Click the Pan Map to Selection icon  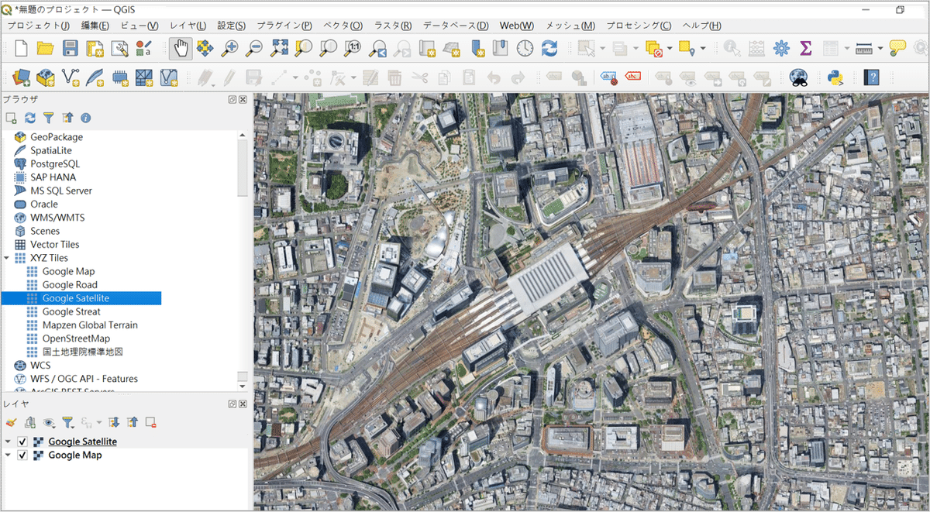click(x=205, y=49)
